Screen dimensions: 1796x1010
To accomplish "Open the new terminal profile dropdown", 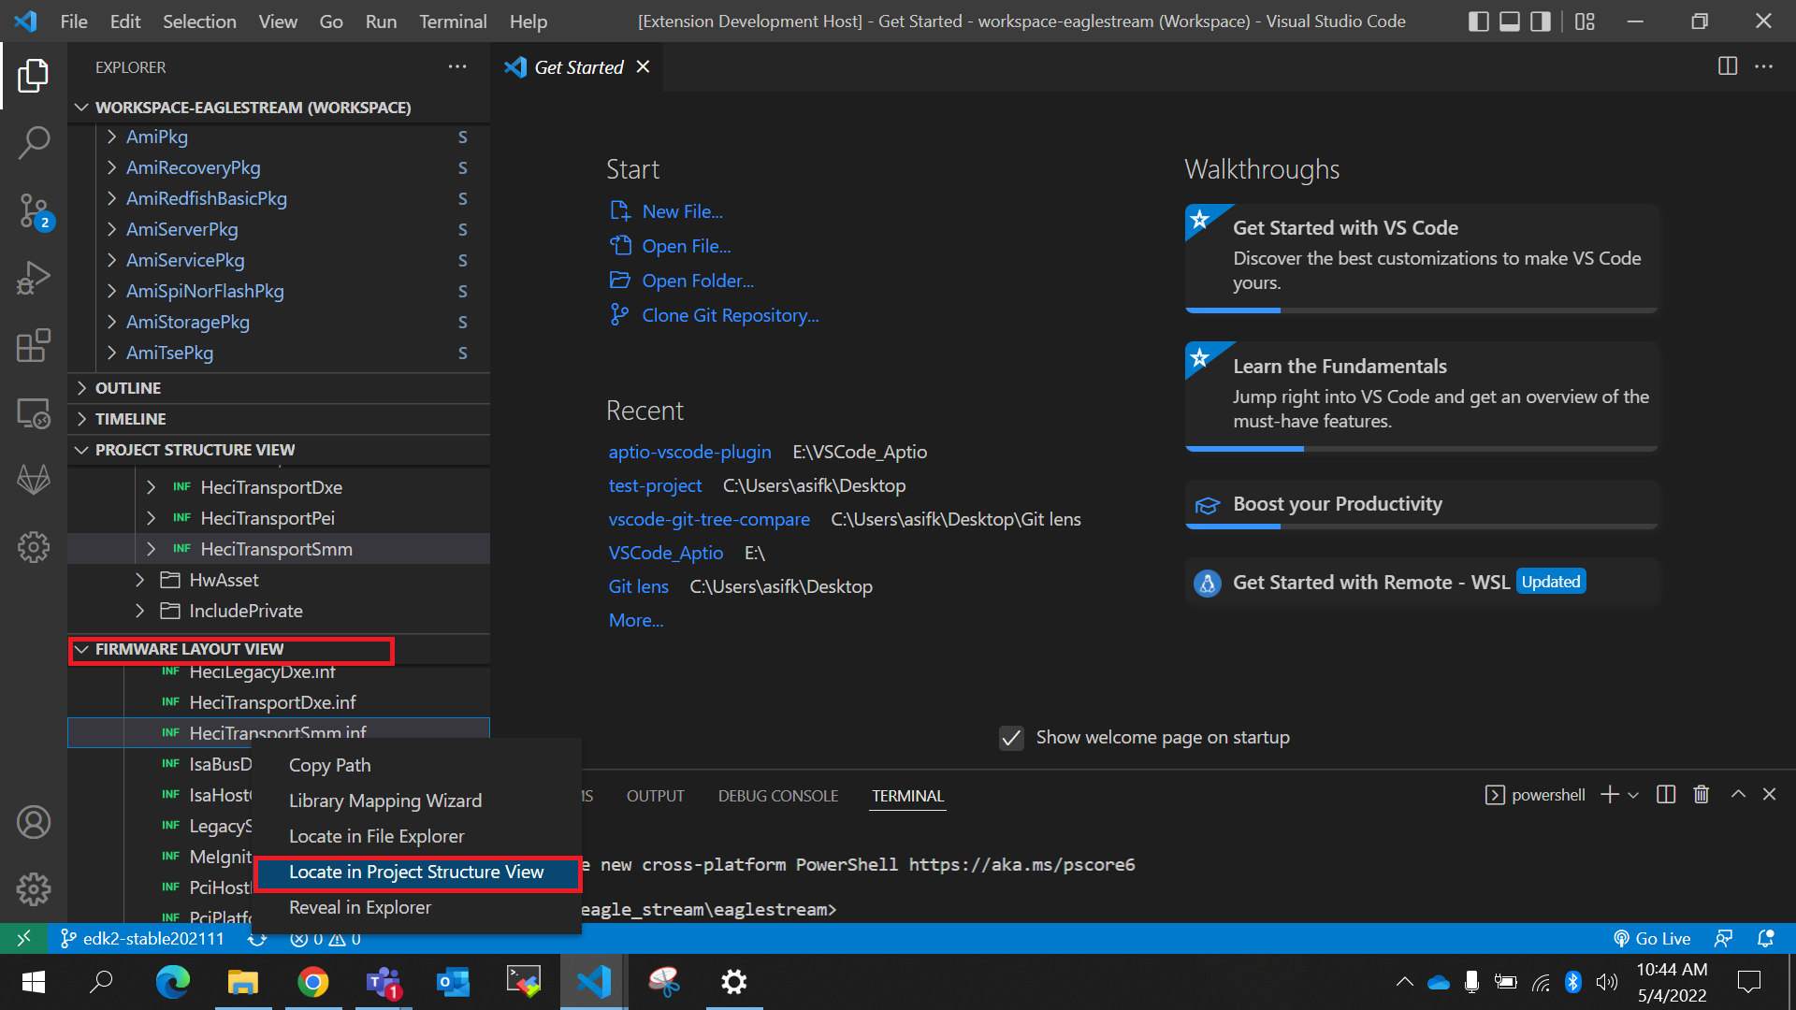I will [x=1633, y=794].
